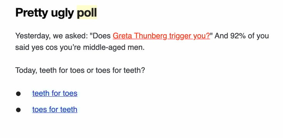The width and height of the screenshot is (283, 138).
Task: Click the question mark ending the question line
Action: tap(143, 70)
